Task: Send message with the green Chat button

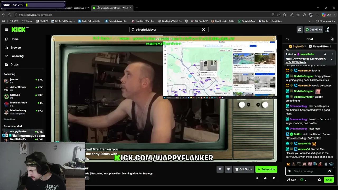Action: 329,180
